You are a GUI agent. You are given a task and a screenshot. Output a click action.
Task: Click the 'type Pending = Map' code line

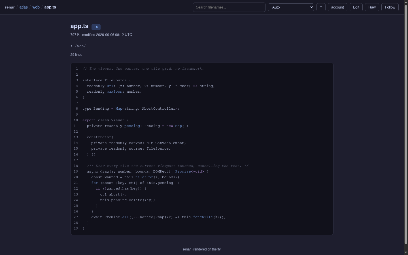[x=131, y=109]
